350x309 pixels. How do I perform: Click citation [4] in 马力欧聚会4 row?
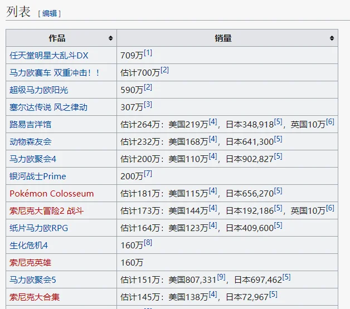(x=213, y=156)
